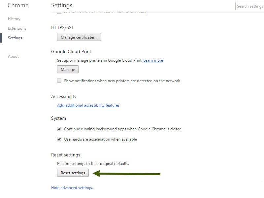
Task: Click the Google Cloud Print heading
Action: [71, 51]
